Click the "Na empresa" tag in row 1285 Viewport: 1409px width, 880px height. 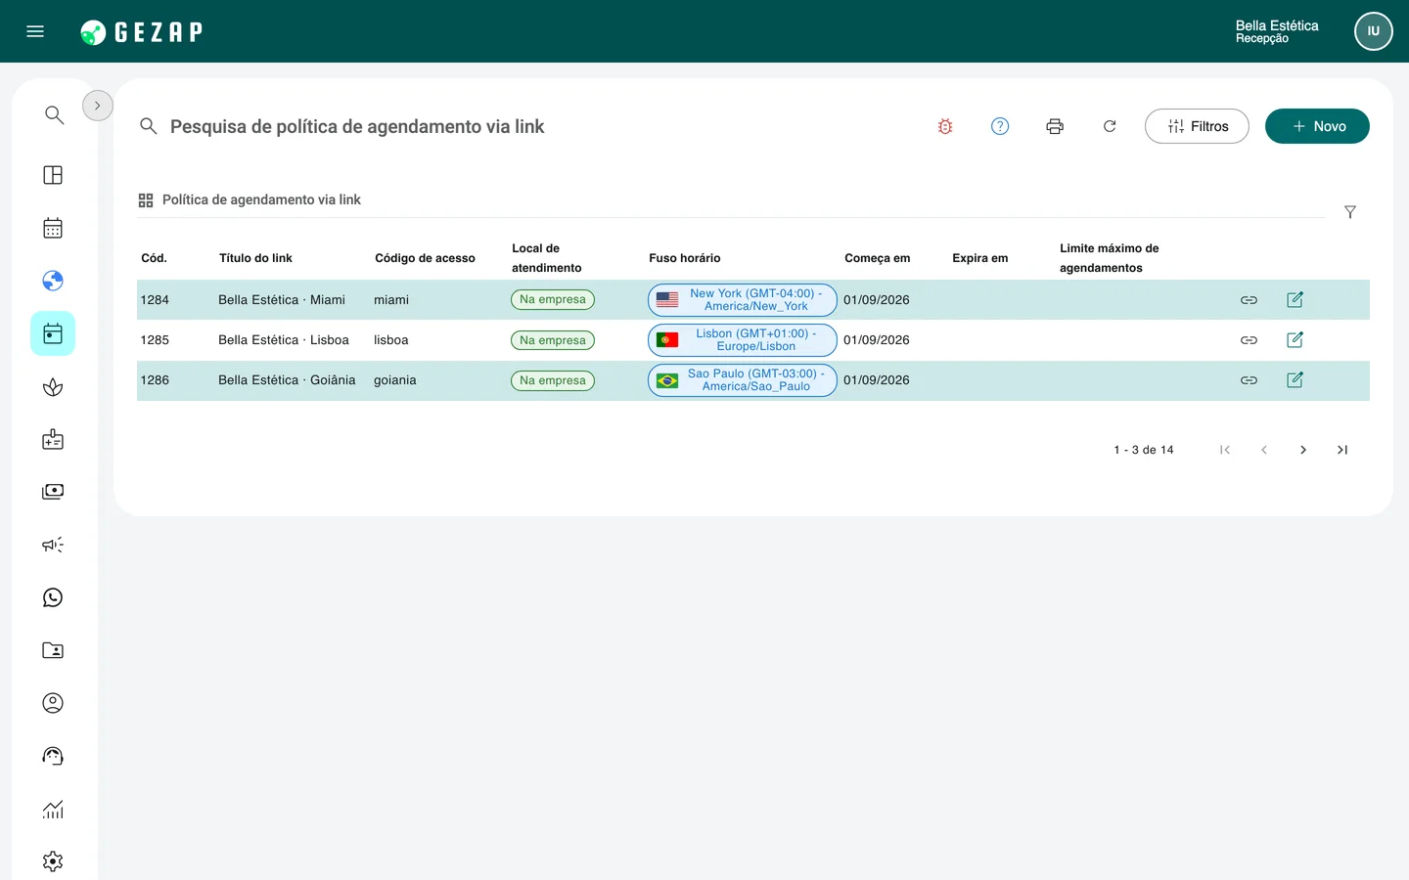pyautogui.click(x=553, y=340)
